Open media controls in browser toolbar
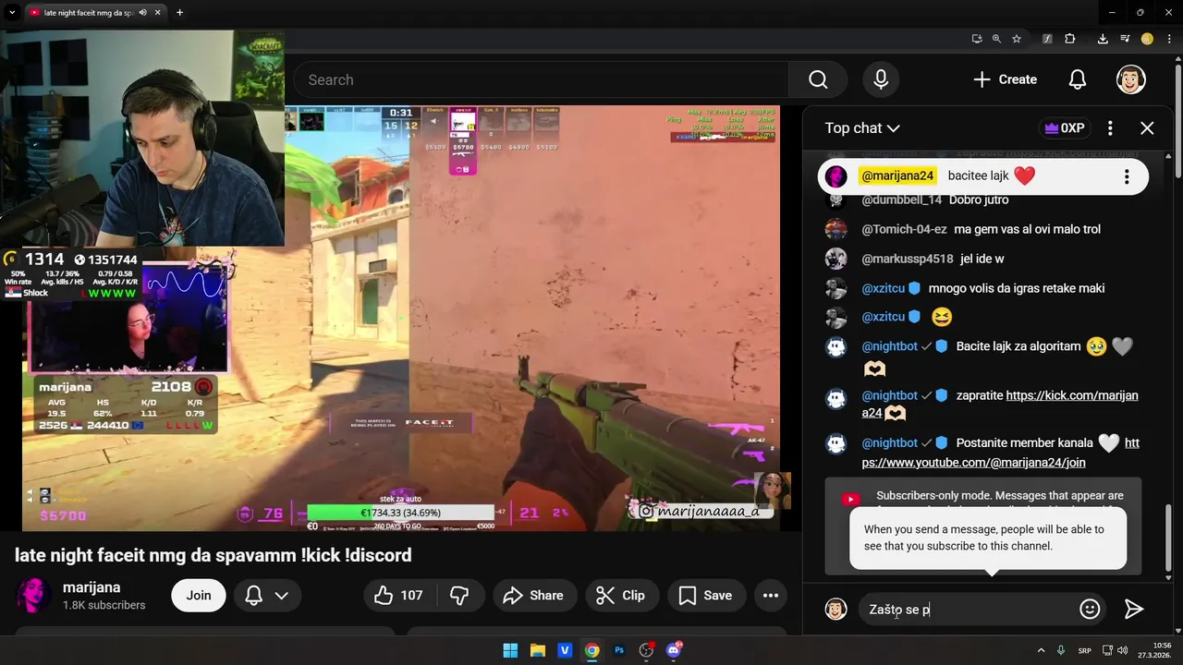 tap(1125, 39)
